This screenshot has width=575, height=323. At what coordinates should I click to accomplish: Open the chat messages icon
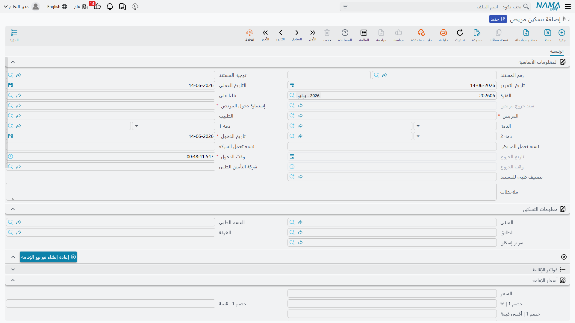122,7
